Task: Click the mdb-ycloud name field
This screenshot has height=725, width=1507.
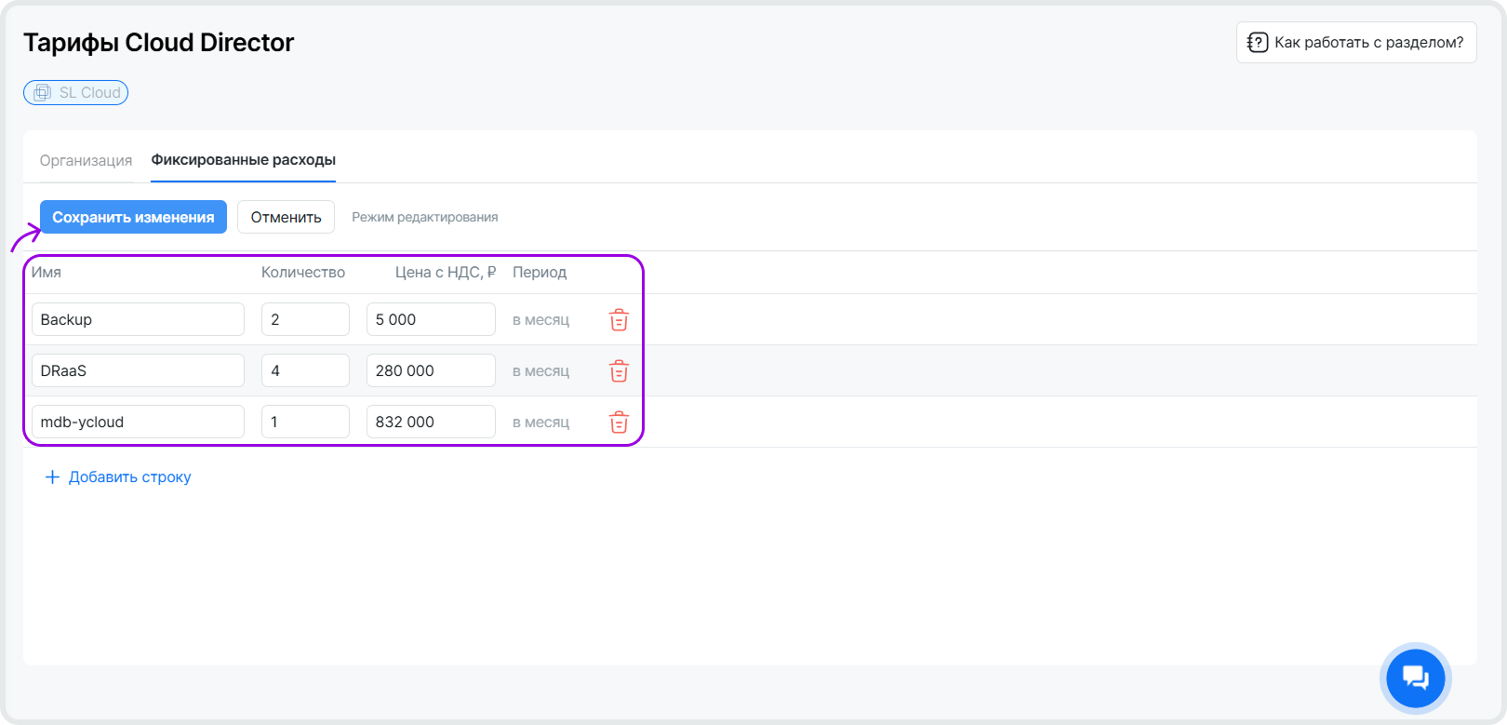Action: (x=138, y=422)
